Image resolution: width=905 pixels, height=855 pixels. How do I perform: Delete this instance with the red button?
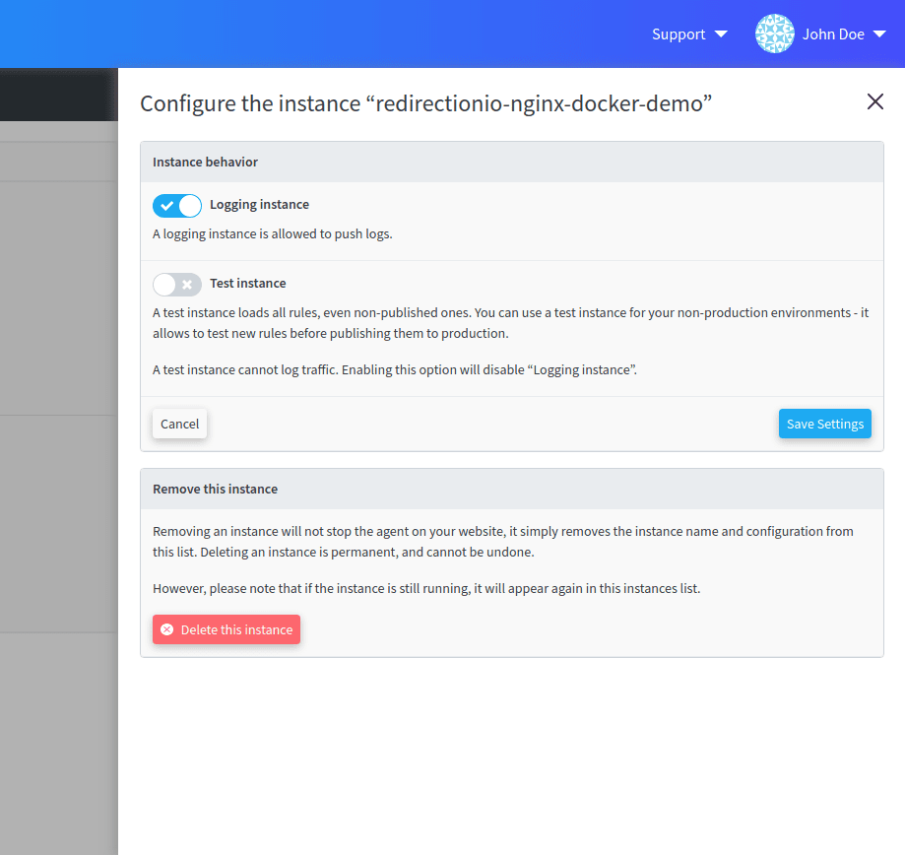point(226,629)
